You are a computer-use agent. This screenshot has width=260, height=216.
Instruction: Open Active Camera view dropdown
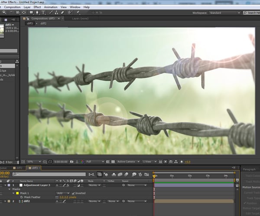point(128,162)
